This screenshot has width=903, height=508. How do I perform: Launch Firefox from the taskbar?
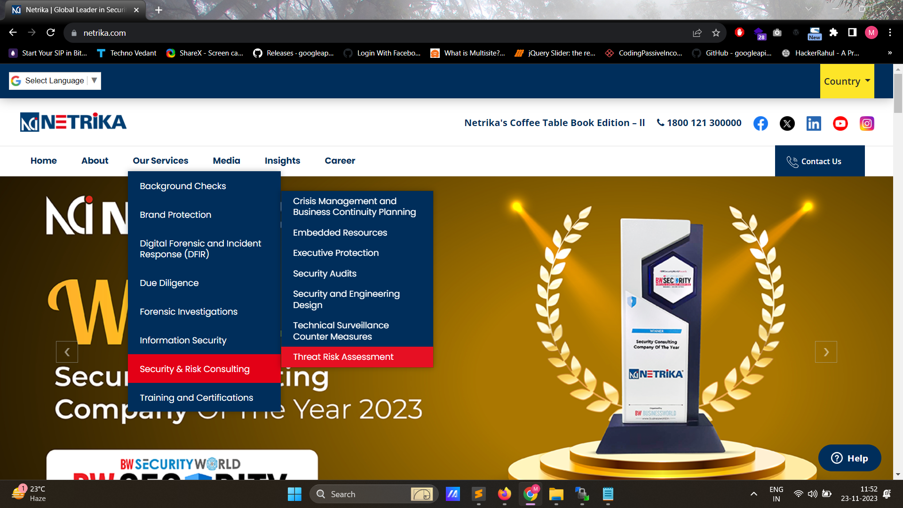504,494
